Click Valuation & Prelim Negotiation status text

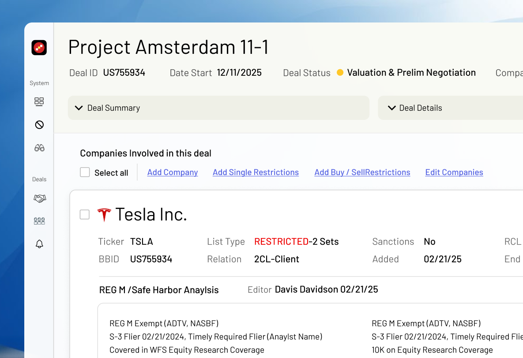411,73
